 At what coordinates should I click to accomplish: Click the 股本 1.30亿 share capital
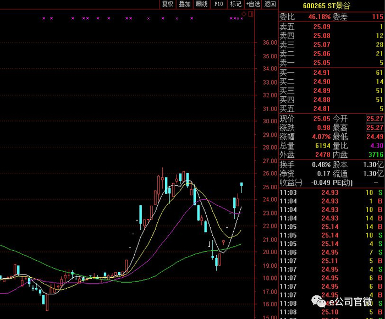point(373,164)
